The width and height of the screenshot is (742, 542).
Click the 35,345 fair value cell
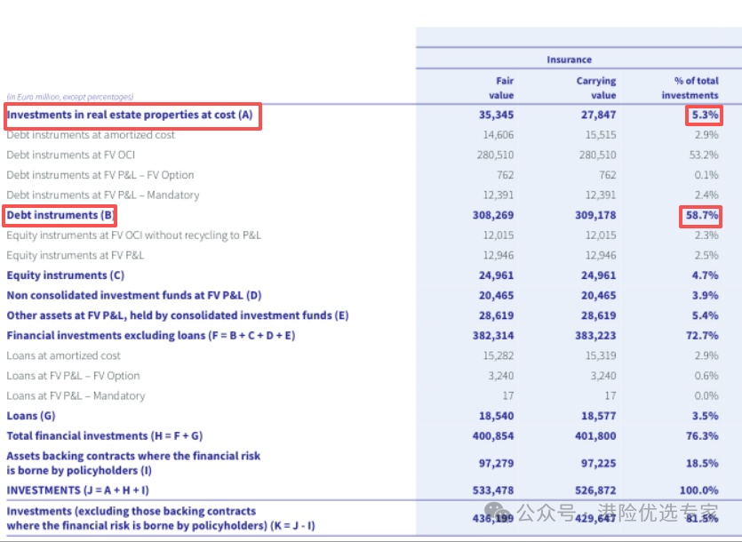coord(496,115)
